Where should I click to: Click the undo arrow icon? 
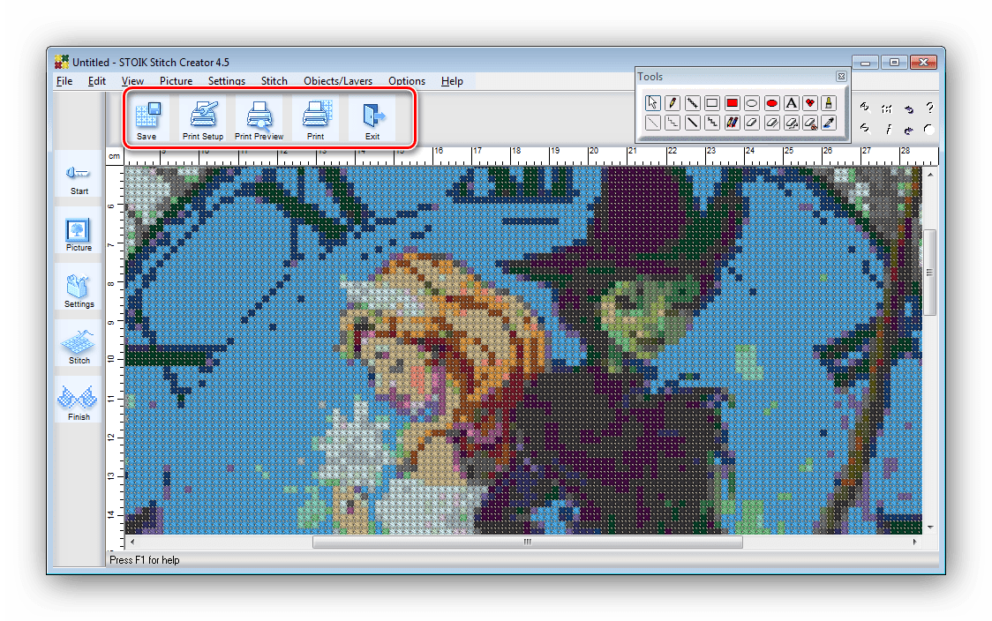tap(909, 108)
